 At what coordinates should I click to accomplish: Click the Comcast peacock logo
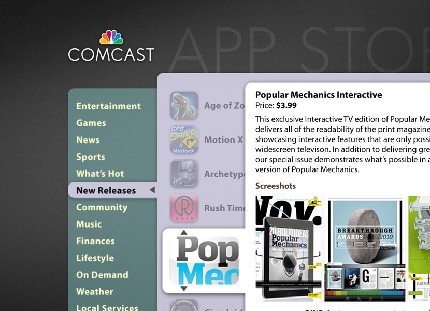(x=111, y=37)
